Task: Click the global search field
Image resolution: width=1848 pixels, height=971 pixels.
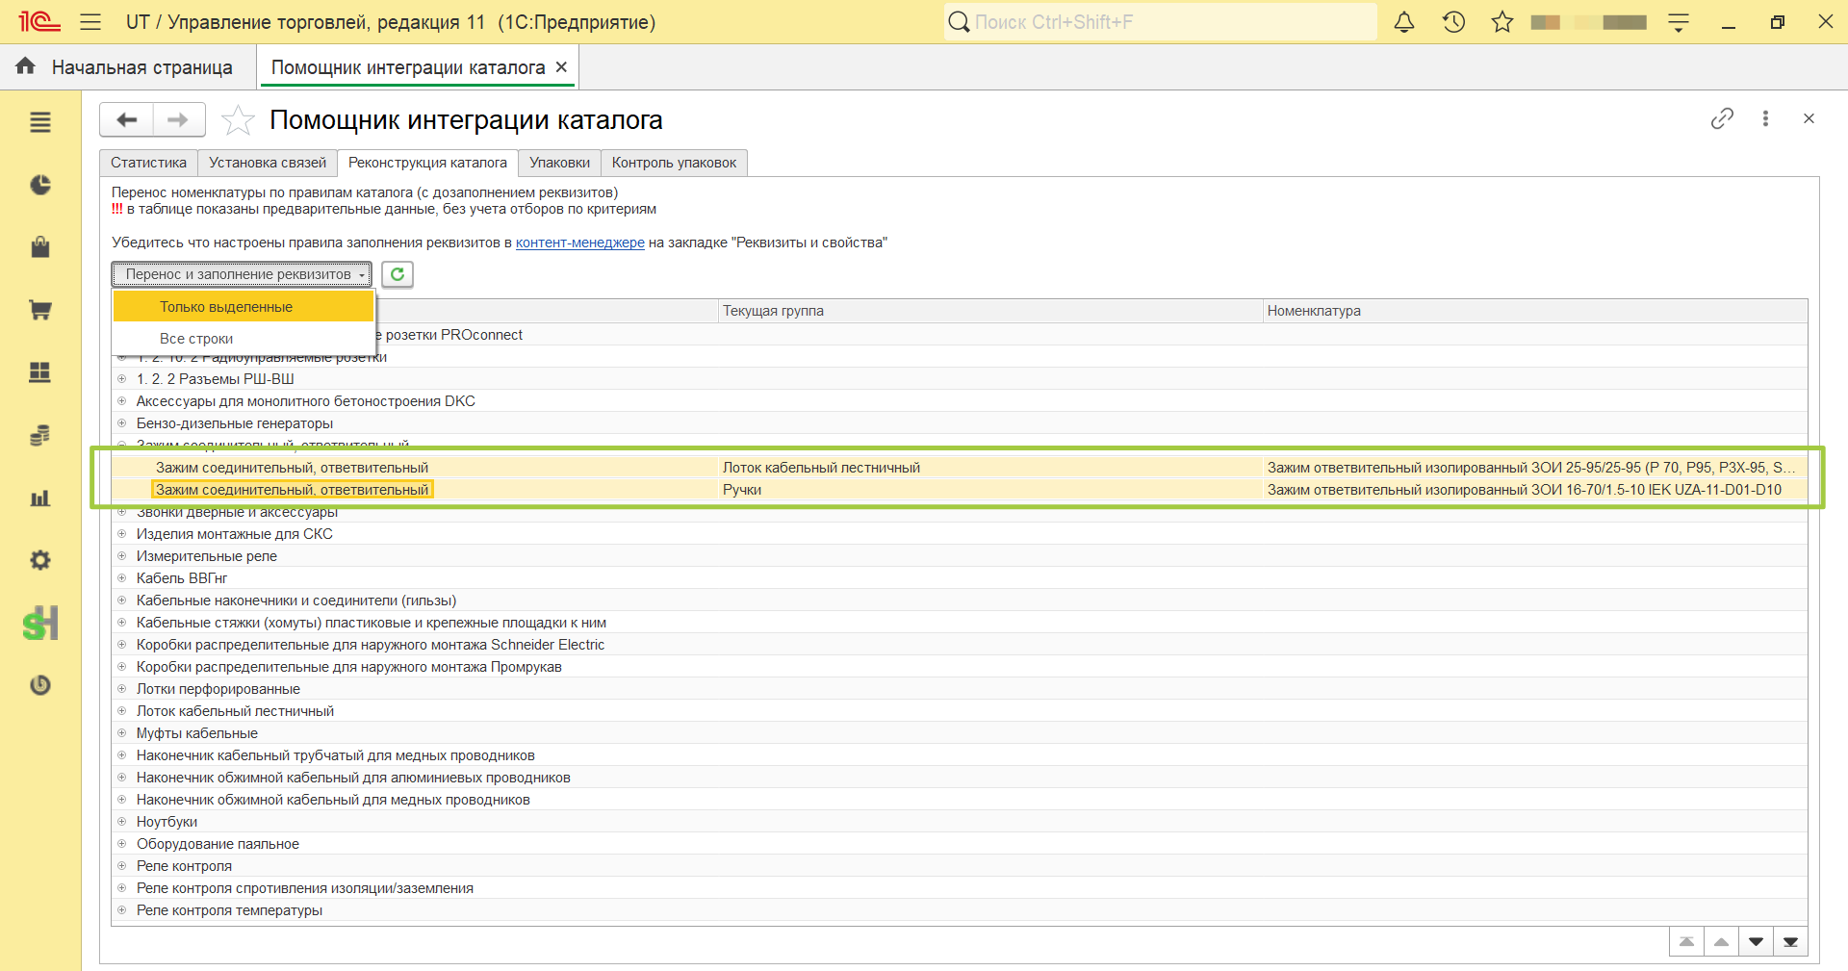Action: click(1160, 22)
